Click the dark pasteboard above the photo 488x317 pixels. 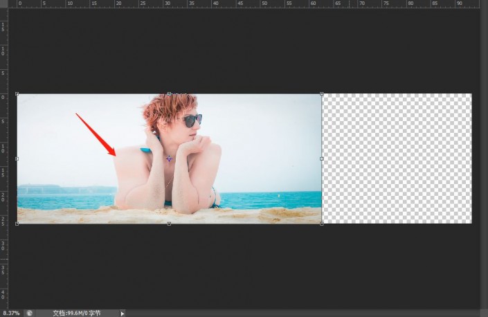pyautogui.click(x=243, y=50)
